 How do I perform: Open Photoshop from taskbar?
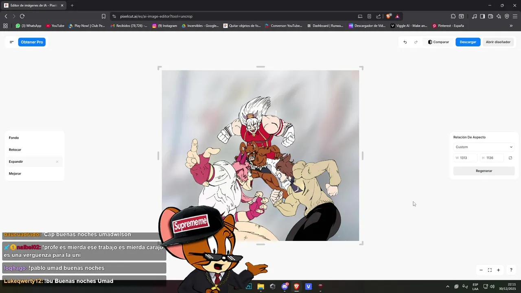[x=249, y=286]
